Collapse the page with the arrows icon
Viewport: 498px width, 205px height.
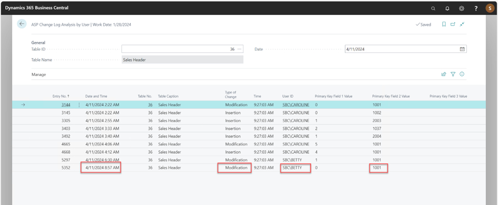pos(462,24)
